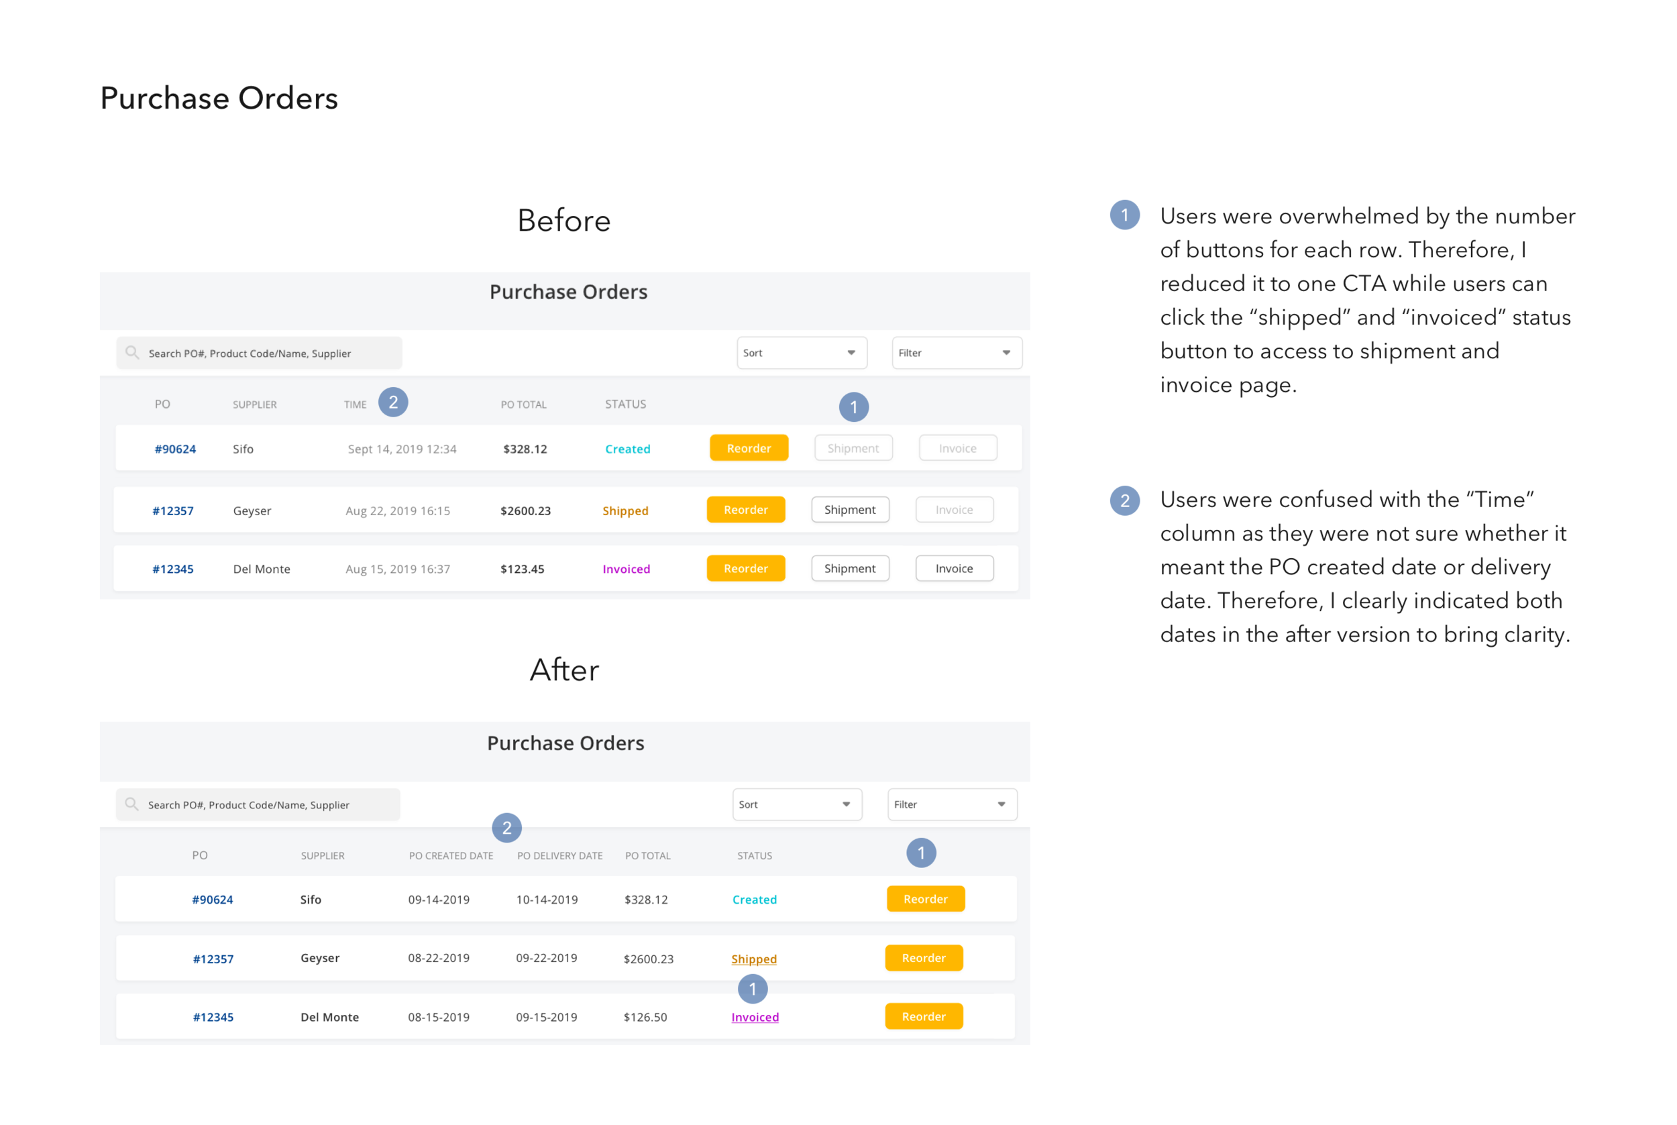Image resolution: width=1677 pixels, height=1125 pixels.
Task: Click annotation marker 1 below Shipped status
Action: [x=753, y=989]
